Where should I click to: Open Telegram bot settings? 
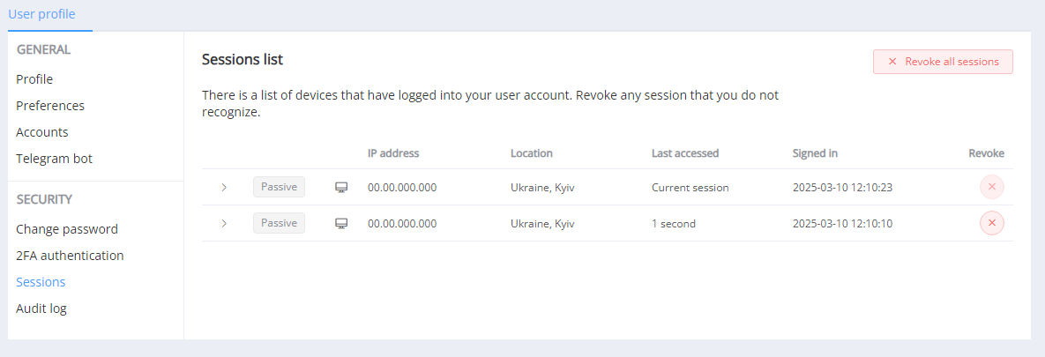click(x=54, y=159)
